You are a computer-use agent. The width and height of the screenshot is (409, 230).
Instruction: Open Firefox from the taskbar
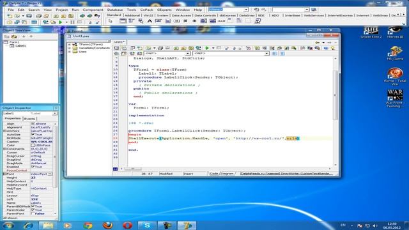pyautogui.click(x=108, y=226)
